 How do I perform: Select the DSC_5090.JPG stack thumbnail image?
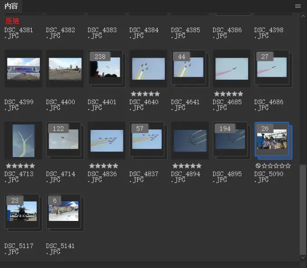[272, 139]
